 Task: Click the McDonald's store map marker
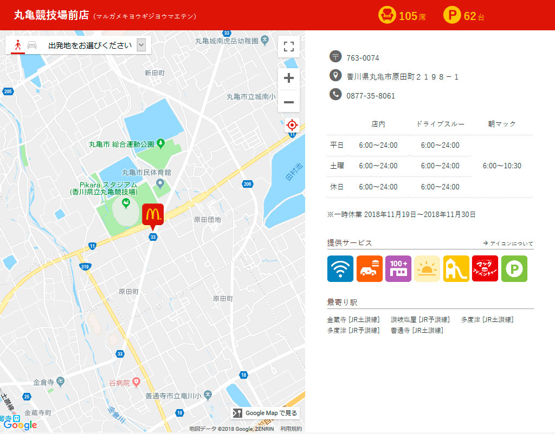pos(153,216)
